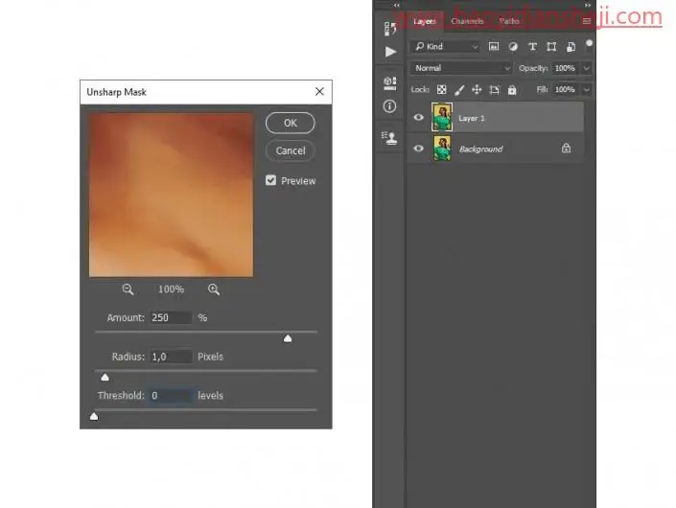Open the Actions panel play icon
Image resolution: width=676 pixels, height=508 pixels.
(390, 52)
